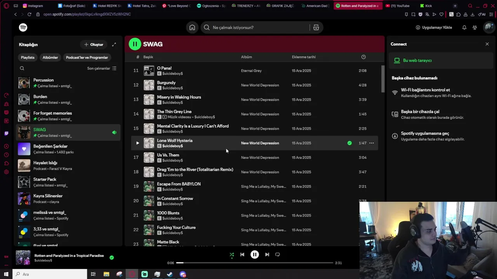Image resolution: width=497 pixels, height=279 pixels.
Task: Open Starter Pack playlist in the library
Action: point(68,182)
